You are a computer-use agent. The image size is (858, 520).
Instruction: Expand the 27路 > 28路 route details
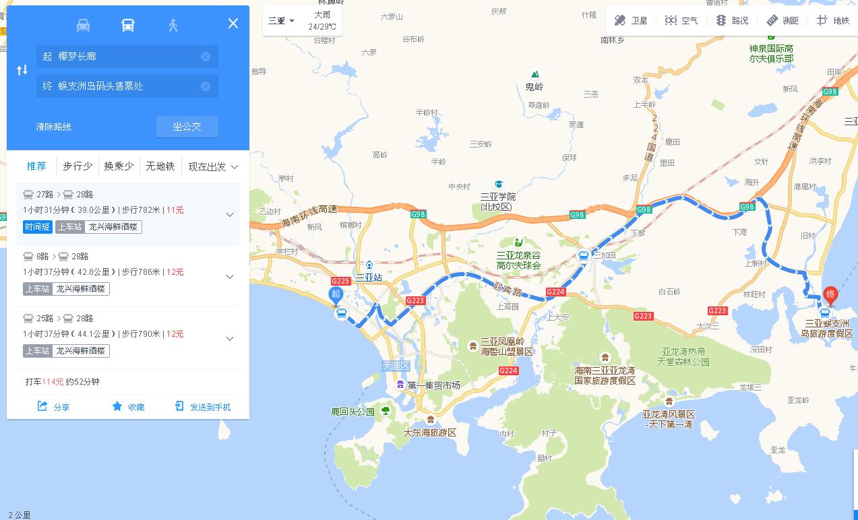(x=230, y=215)
